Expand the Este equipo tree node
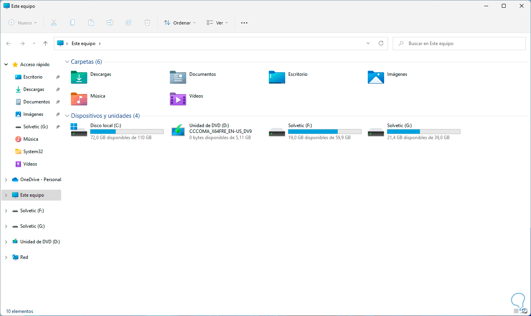 coord(6,195)
